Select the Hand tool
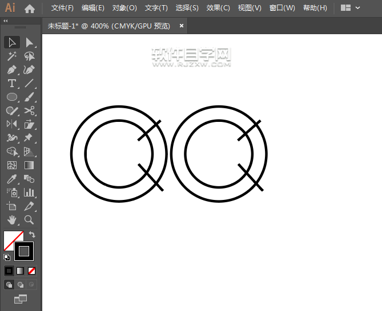 (x=12, y=220)
